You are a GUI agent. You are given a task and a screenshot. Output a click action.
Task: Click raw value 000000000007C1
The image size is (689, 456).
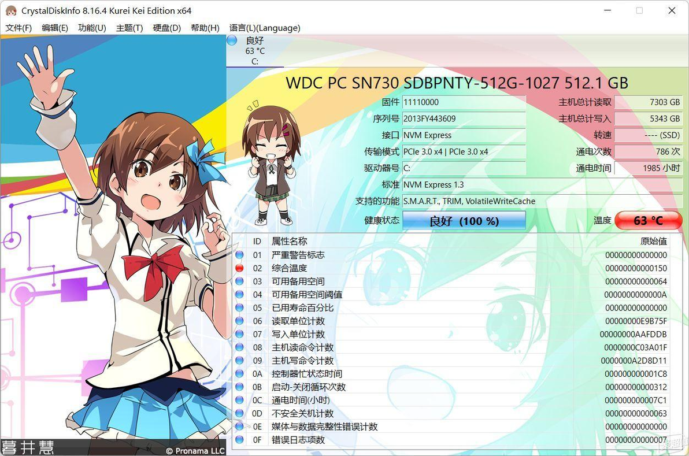[636, 400]
